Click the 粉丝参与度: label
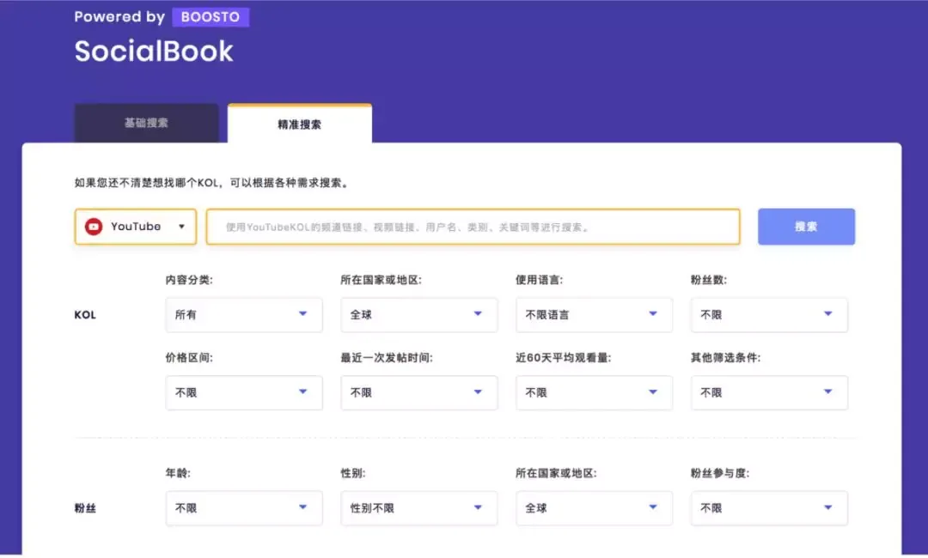Viewport: 928px width, 558px height. pos(720,473)
